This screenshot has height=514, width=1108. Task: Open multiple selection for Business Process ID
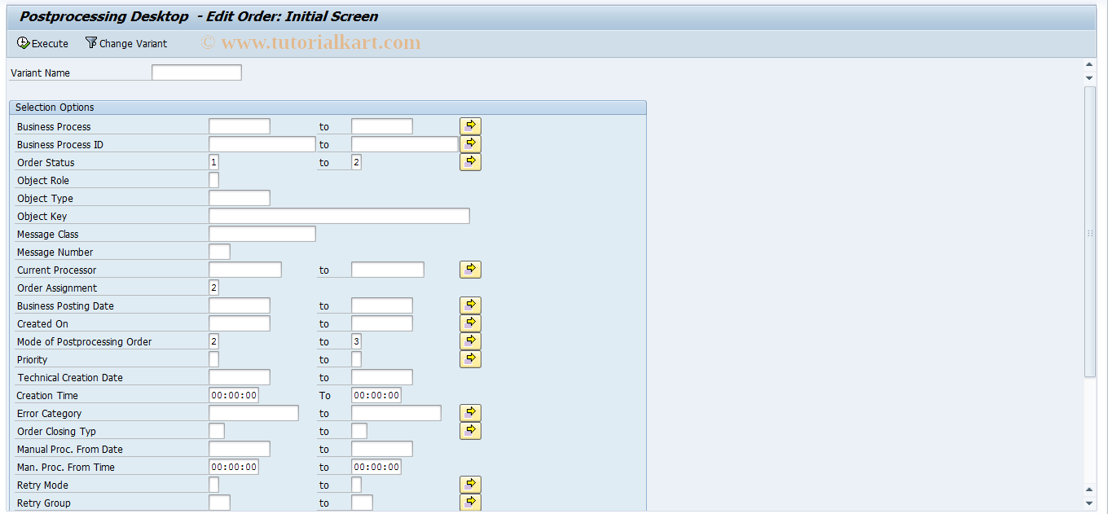(470, 143)
